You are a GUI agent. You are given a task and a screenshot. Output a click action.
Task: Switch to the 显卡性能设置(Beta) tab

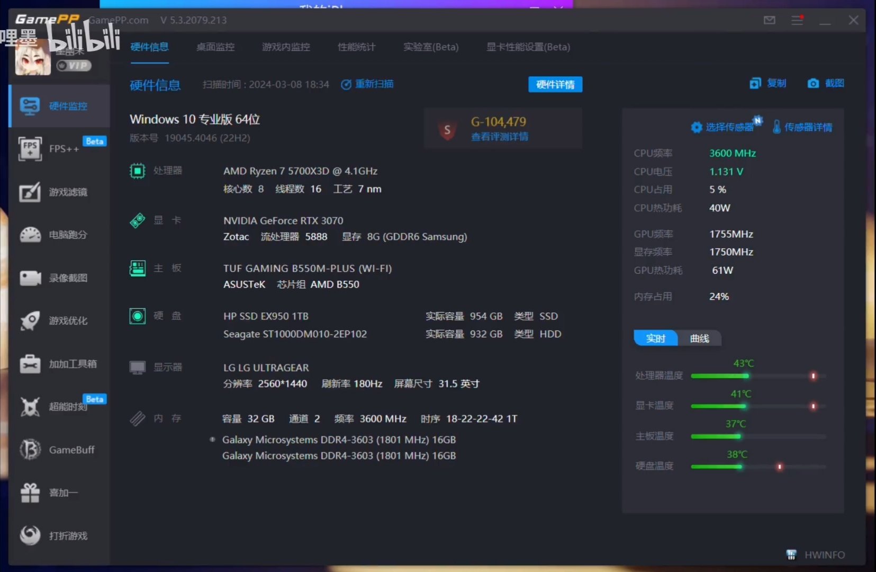(528, 47)
